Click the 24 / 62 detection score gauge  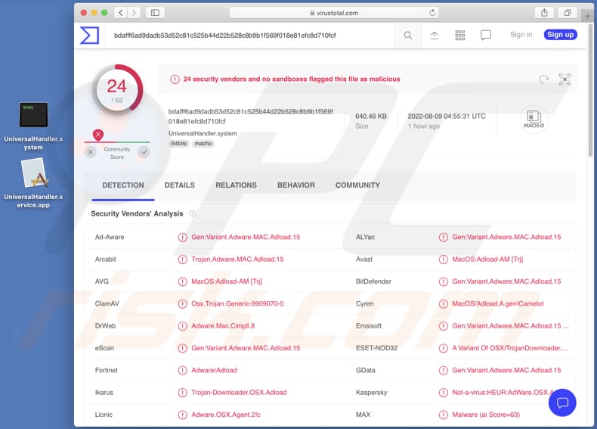point(117,90)
